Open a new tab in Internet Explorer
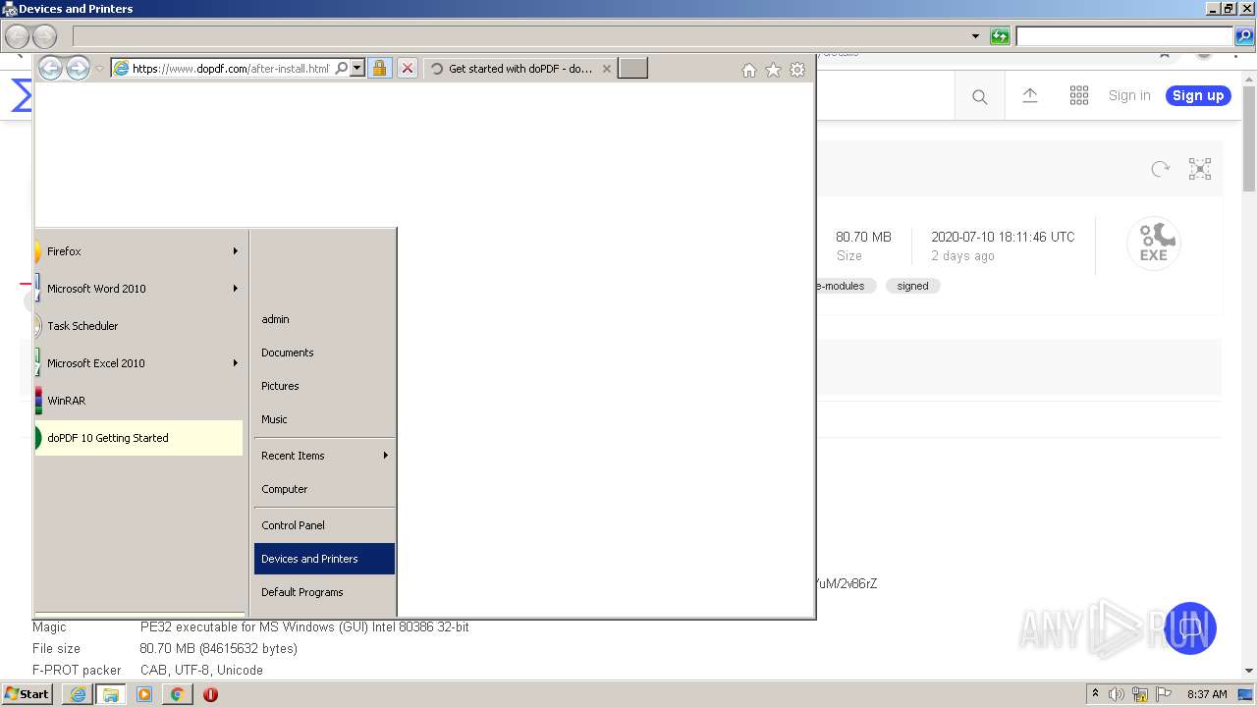The height and width of the screenshot is (707, 1257). point(632,69)
